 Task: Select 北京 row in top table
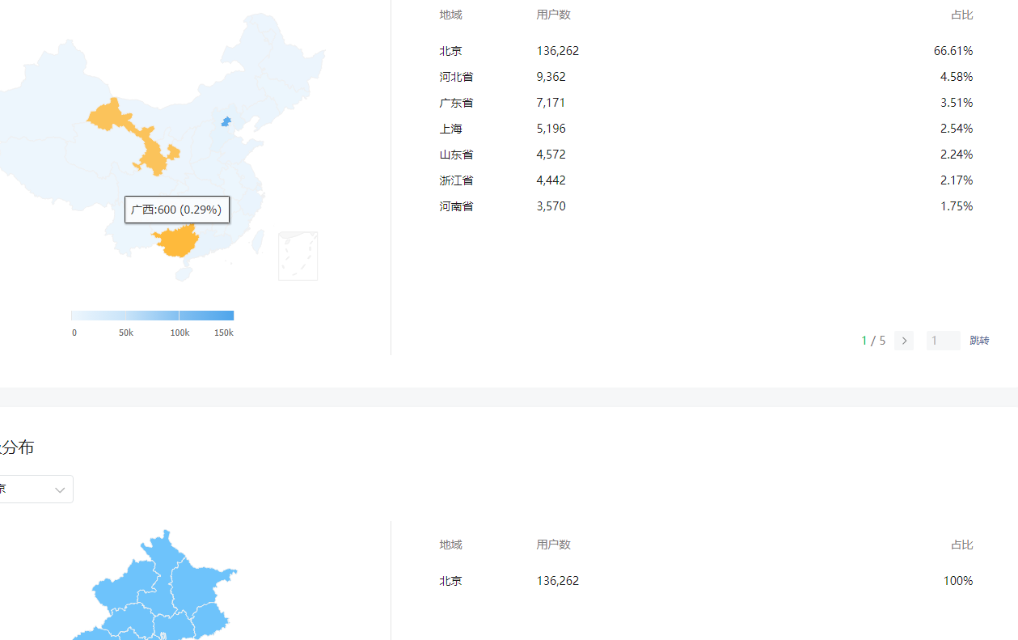(706, 51)
